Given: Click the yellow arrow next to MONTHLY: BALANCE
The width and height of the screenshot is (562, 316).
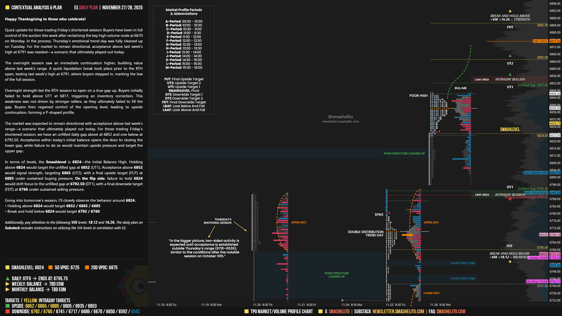Looking at the screenshot, I should [7, 289].
